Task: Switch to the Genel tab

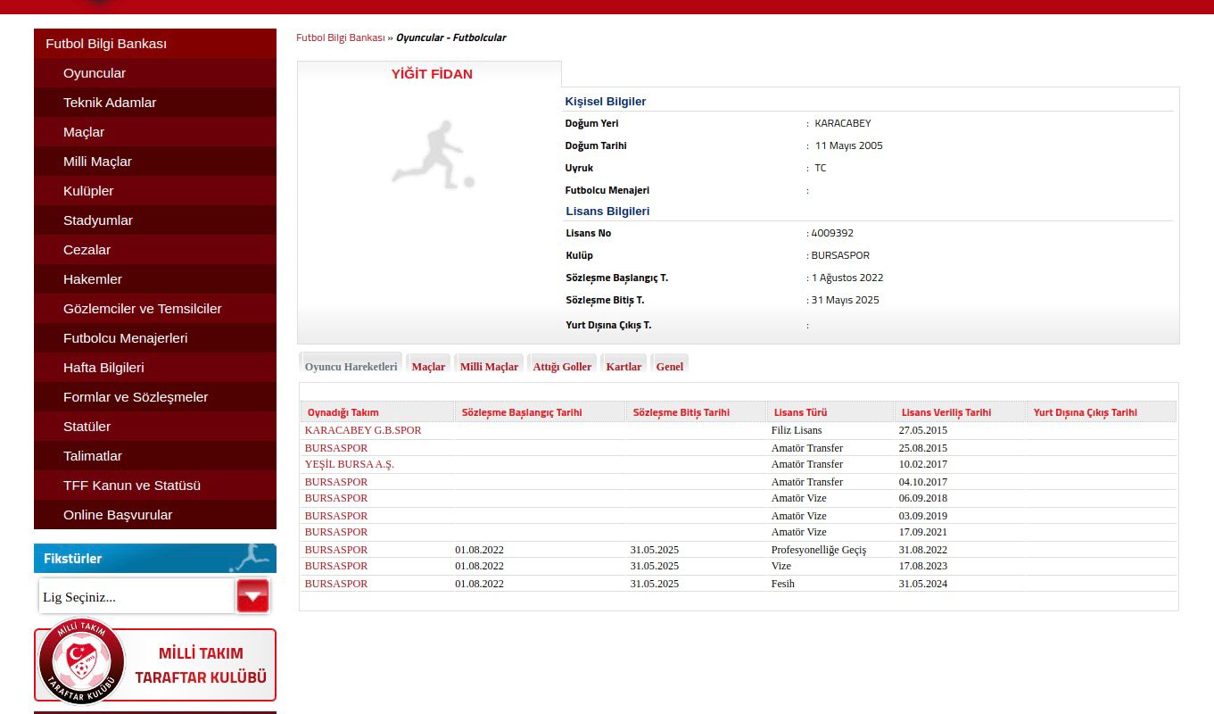Action: [669, 367]
